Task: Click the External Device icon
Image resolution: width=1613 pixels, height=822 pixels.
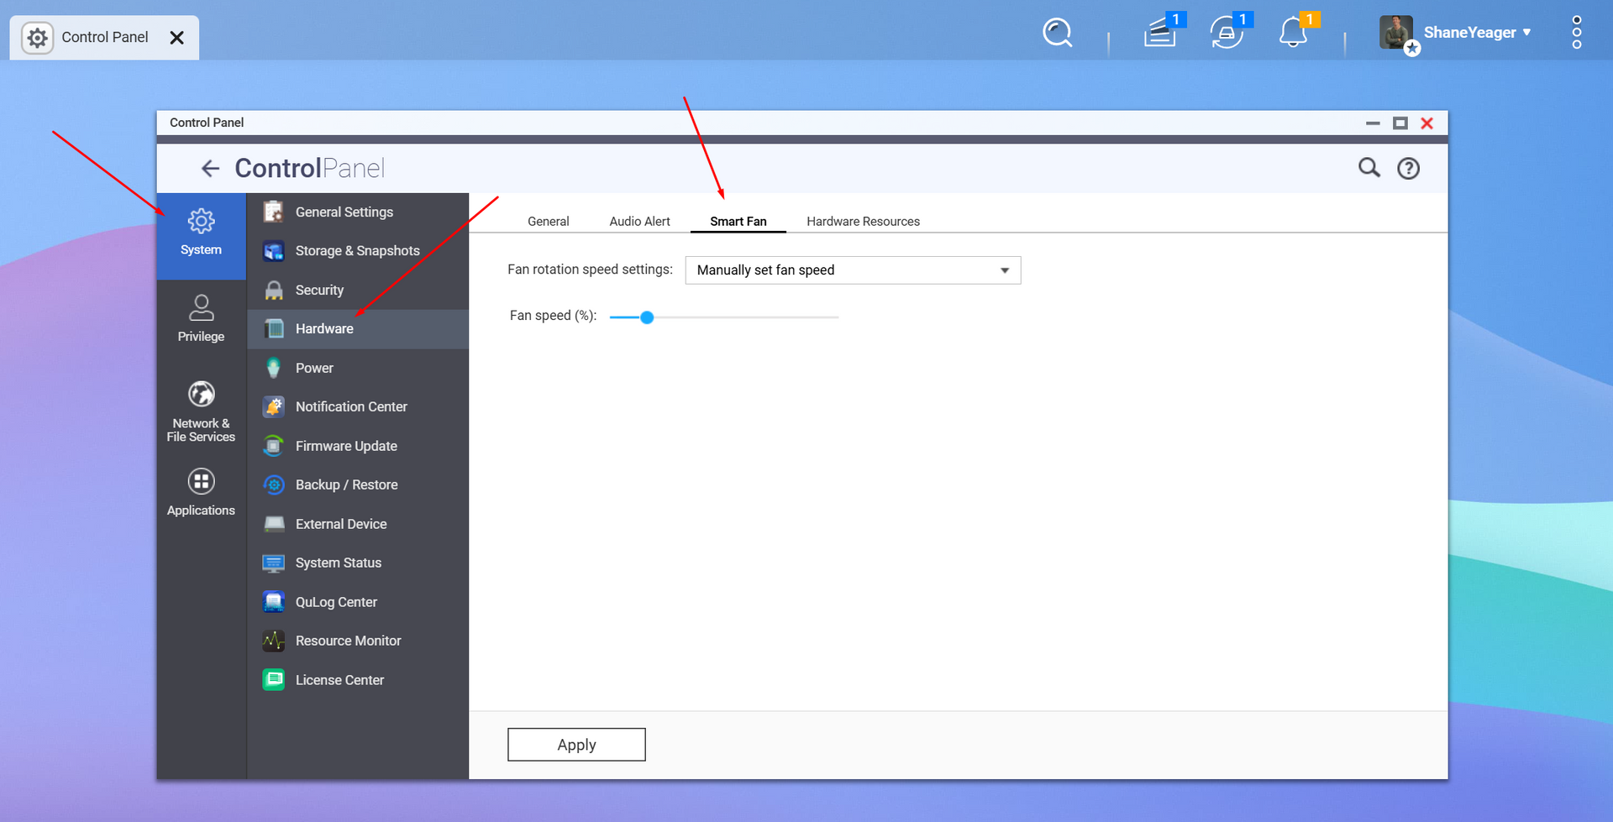Action: 273,524
